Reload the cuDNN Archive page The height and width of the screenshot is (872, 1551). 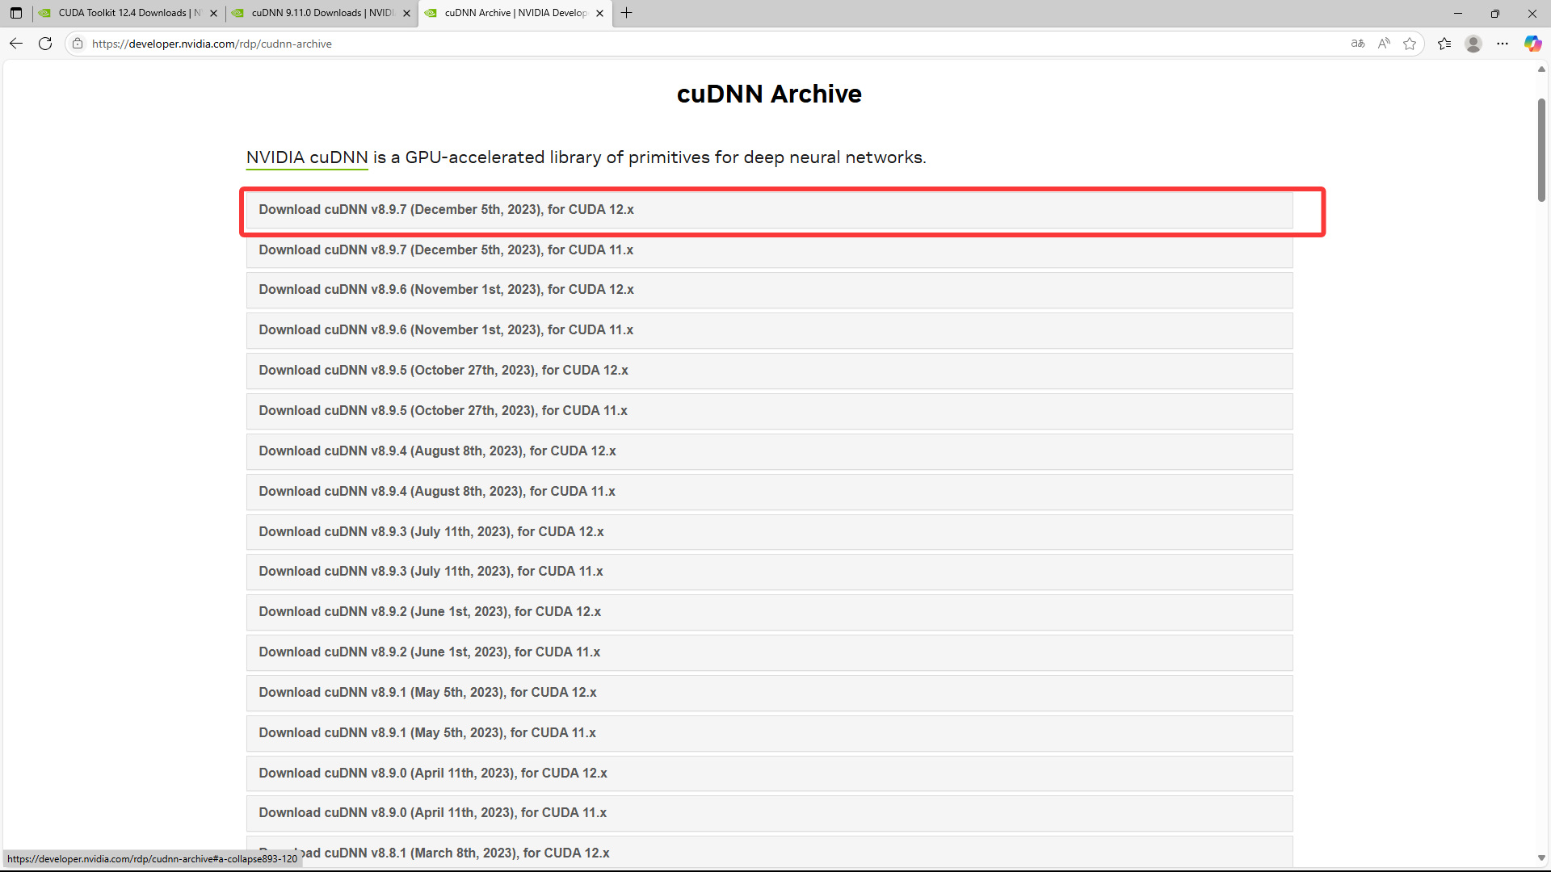pyautogui.click(x=45, y=44)
